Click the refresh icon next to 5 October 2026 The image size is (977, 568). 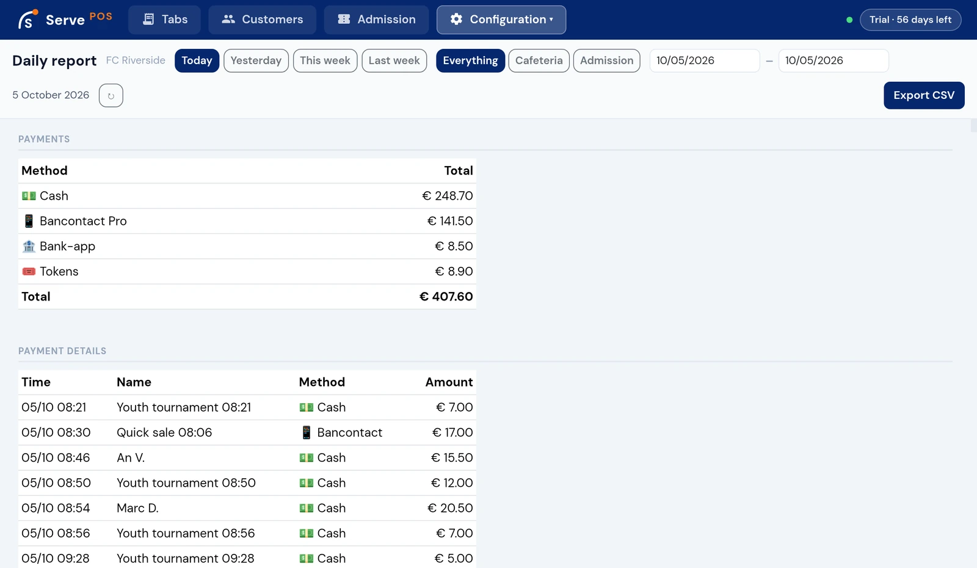tap(111, 96)
